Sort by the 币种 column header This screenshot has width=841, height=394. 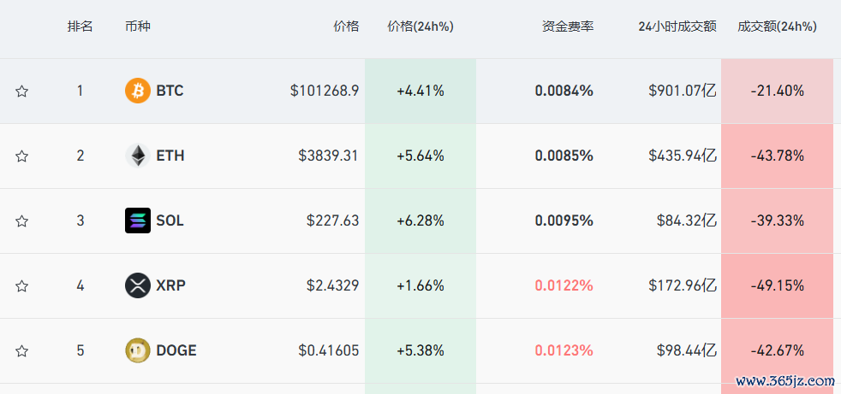click(x=138, y=26)
